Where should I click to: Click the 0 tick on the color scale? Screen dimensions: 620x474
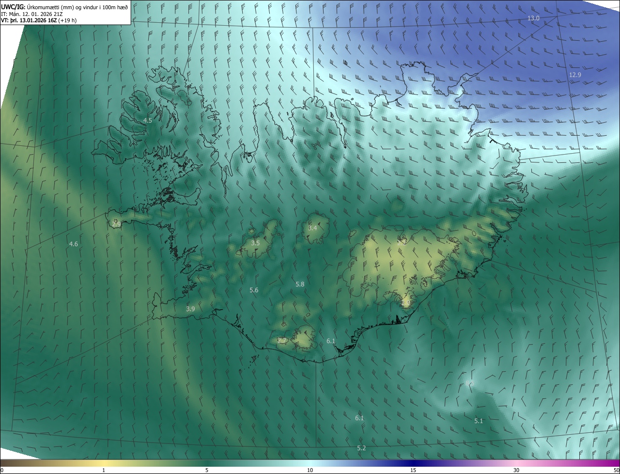click(x=1, y=470)
